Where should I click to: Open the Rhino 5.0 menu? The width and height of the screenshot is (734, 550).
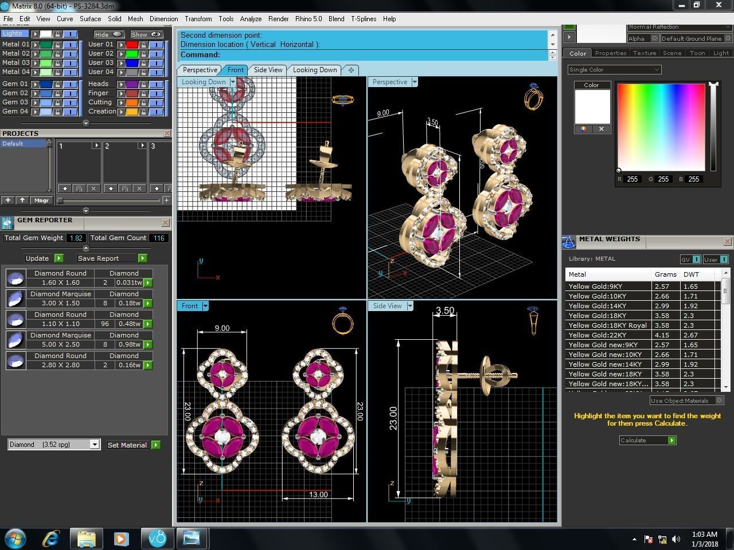(309, 19)
